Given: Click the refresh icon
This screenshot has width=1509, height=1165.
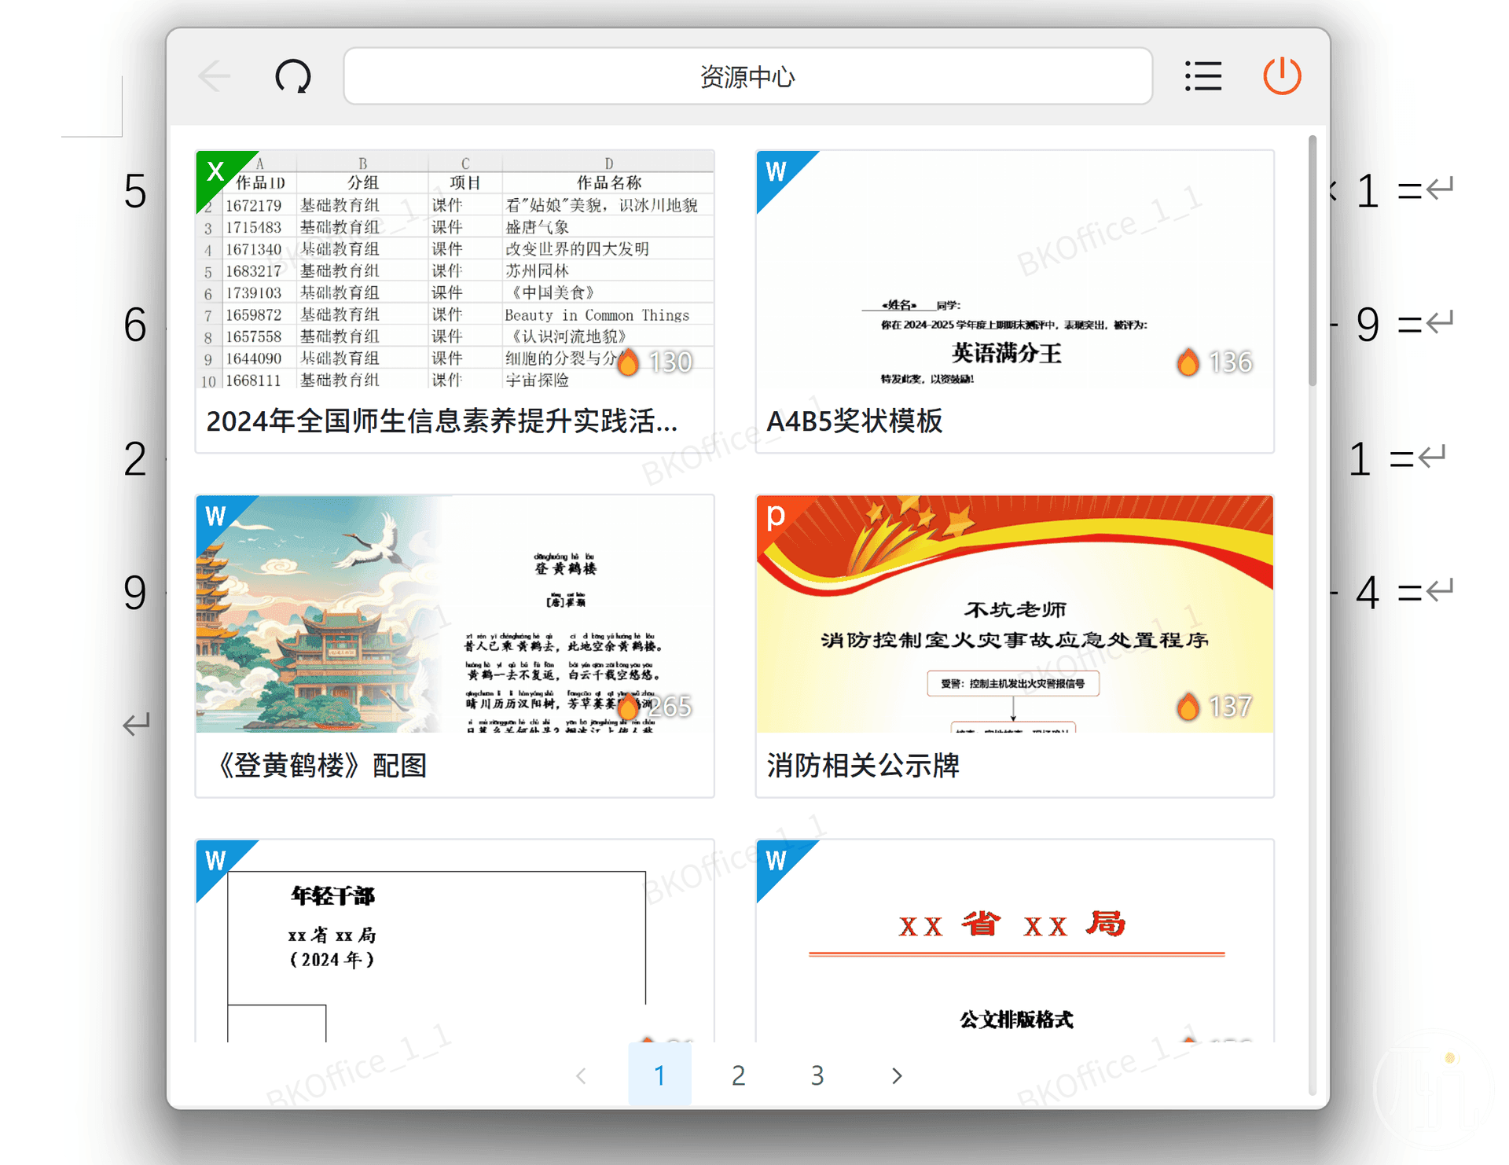Looking at the screenshot, I should [293, 77].
